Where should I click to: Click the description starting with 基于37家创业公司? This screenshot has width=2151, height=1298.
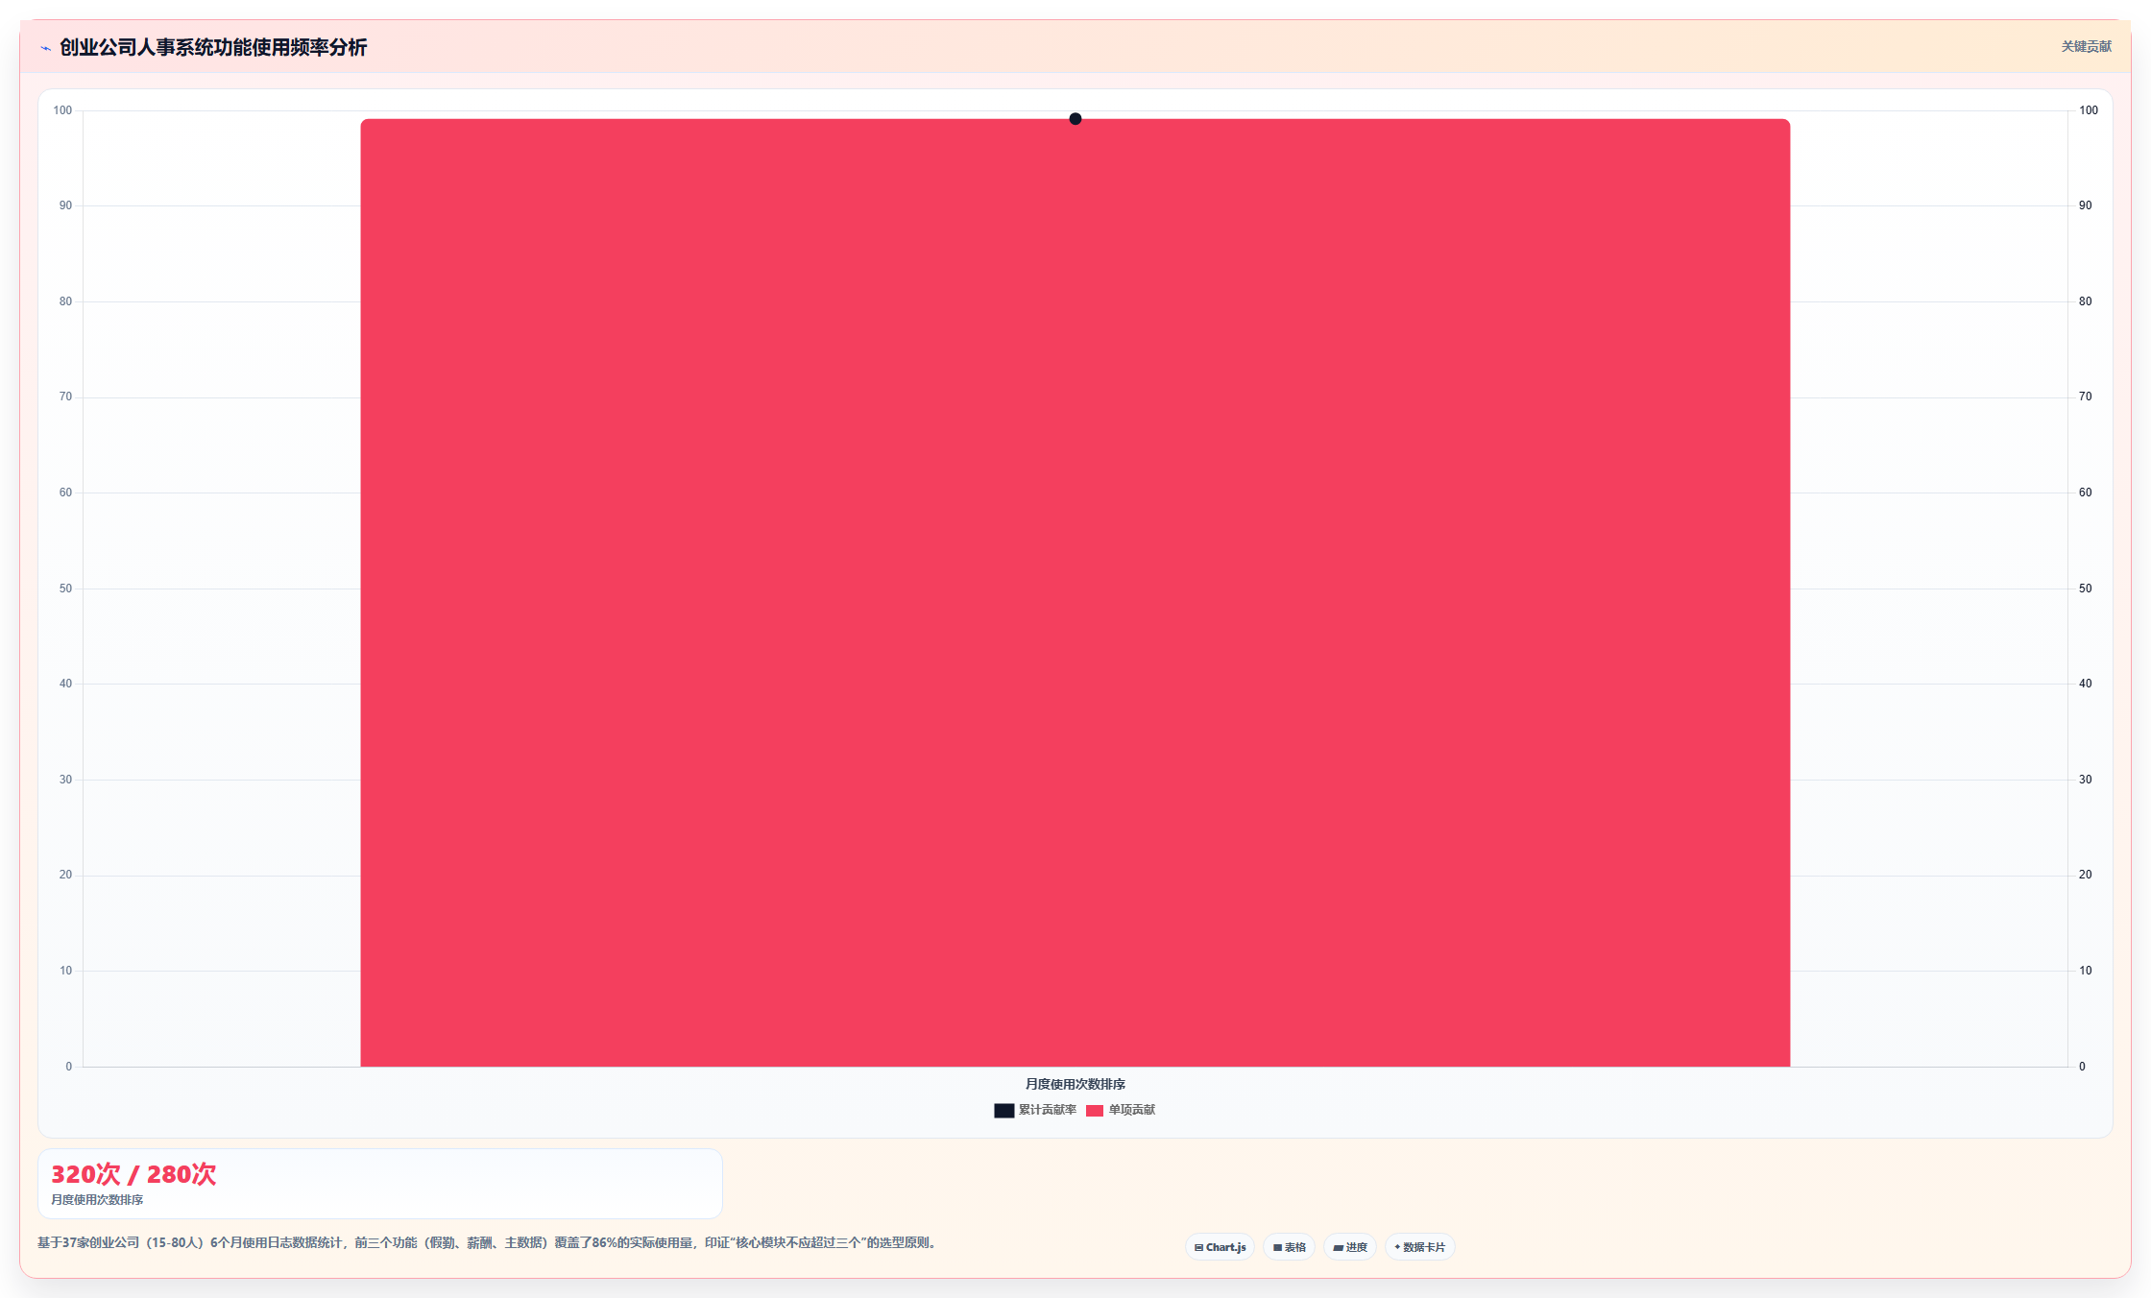click(487, 1242)
